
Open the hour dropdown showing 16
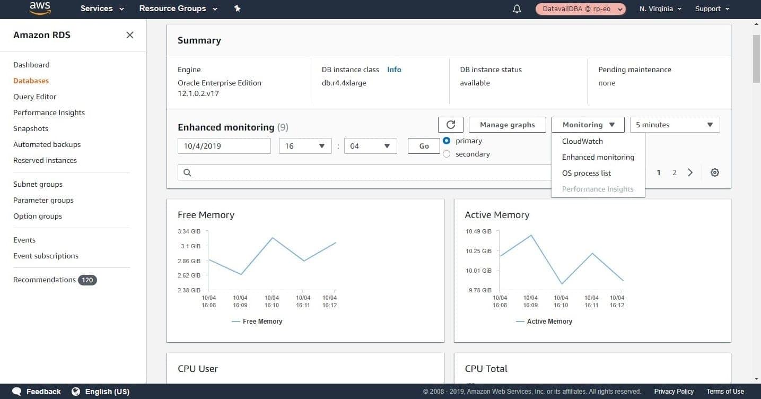(305, 146)
